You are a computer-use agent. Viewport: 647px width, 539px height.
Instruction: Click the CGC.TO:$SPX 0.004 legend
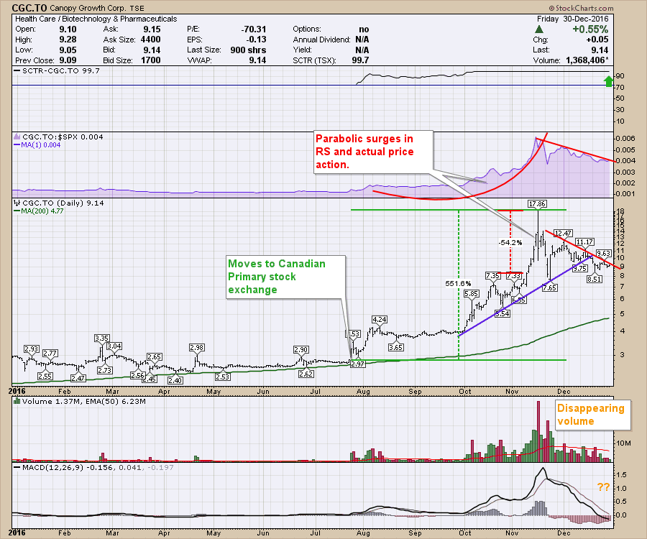tap(59, 137)
